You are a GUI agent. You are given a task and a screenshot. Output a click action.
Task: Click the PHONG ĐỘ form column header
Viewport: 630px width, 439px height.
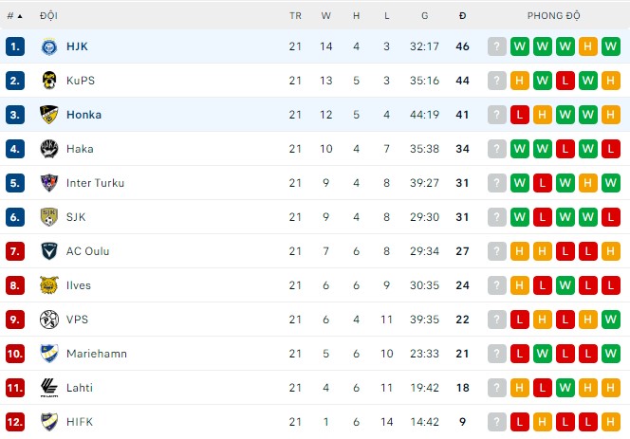[x=554, y=16]
